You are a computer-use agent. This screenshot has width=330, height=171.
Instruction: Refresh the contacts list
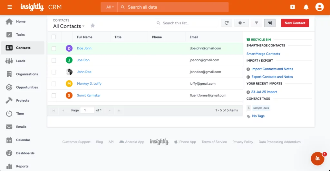(x=227, y=23)
